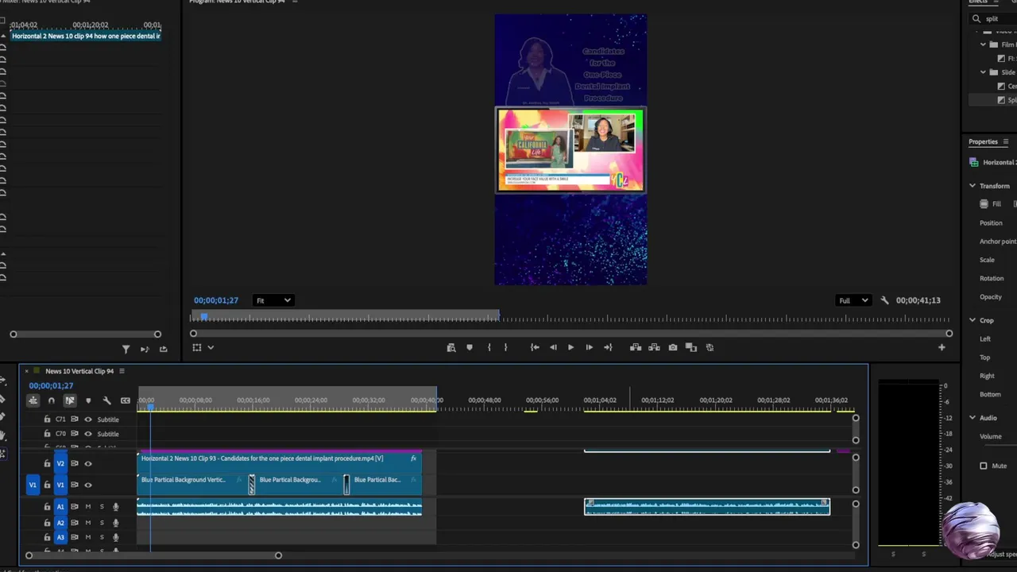Toggle caption track options CC icon
The image size is (1017, 572).
tap(126, 400)
